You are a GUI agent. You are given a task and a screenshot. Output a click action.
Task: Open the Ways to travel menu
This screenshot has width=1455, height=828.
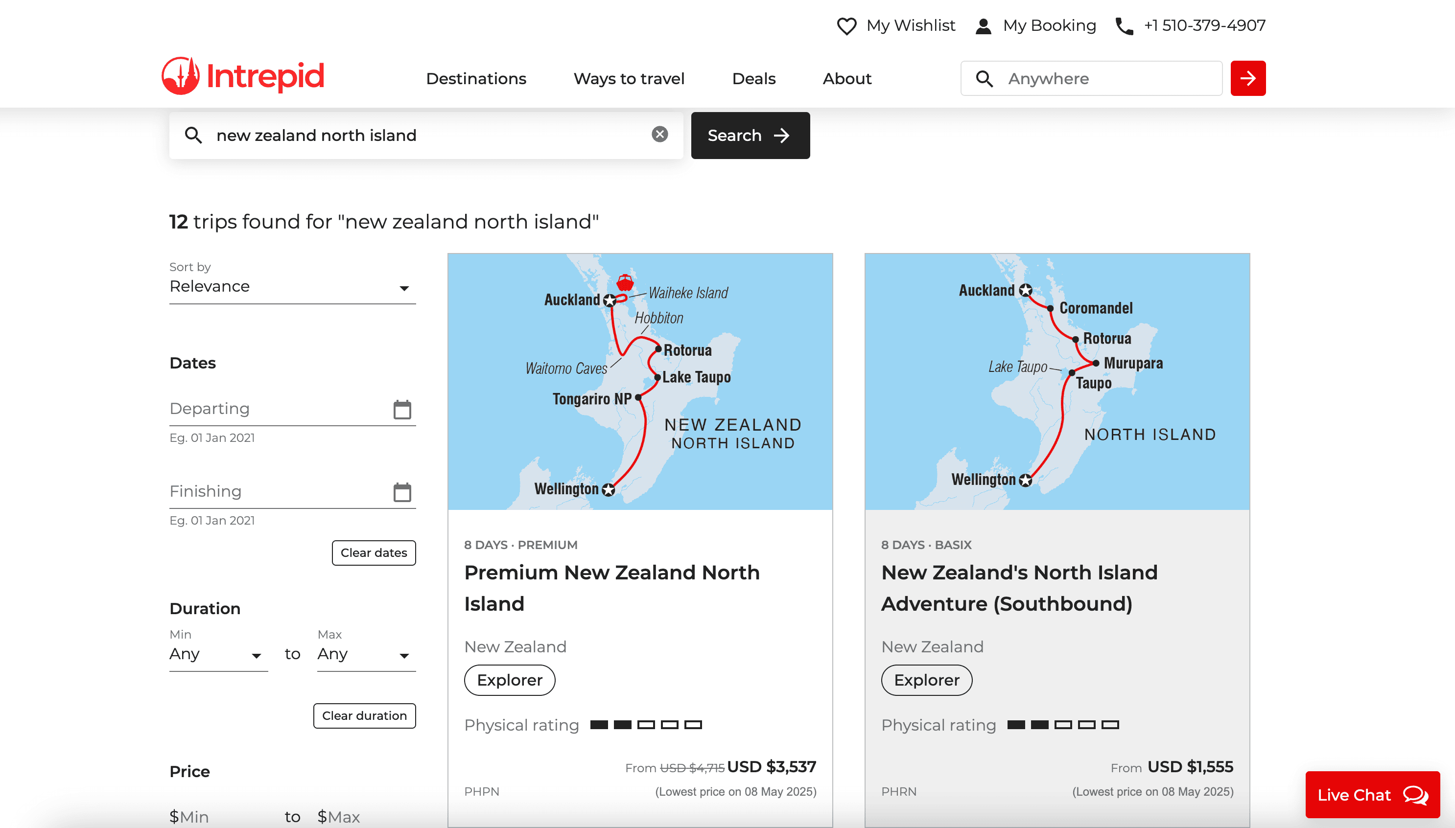click(629, 78)
